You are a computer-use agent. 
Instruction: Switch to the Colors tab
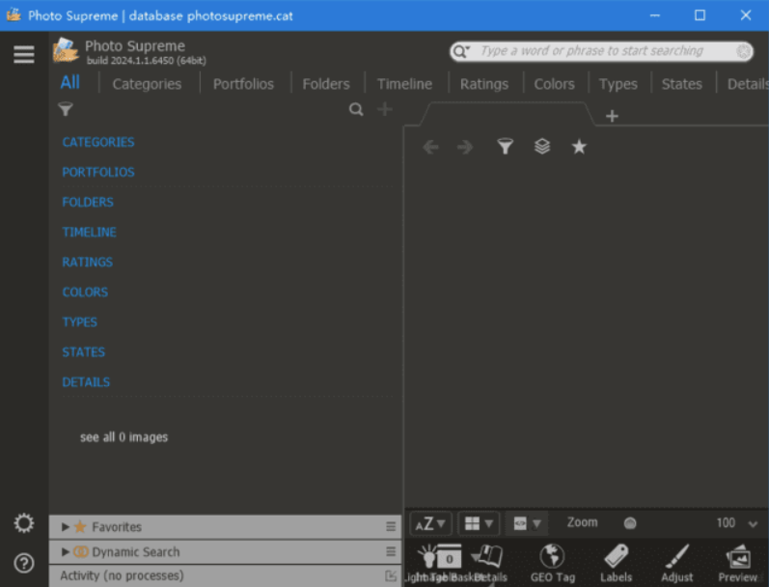(554, 84)
